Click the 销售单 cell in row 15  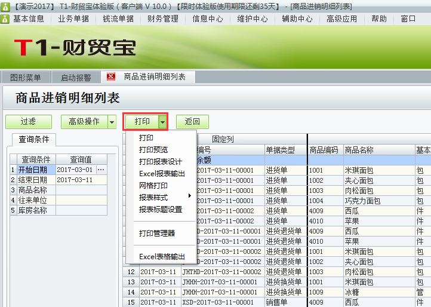[285, 302]
